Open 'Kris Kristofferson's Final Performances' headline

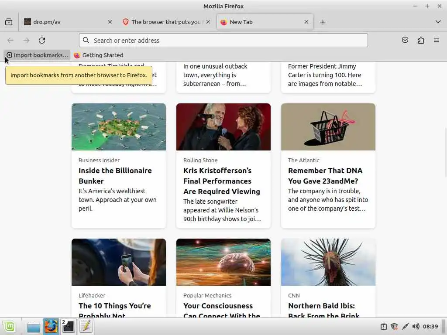pos(221,181)
